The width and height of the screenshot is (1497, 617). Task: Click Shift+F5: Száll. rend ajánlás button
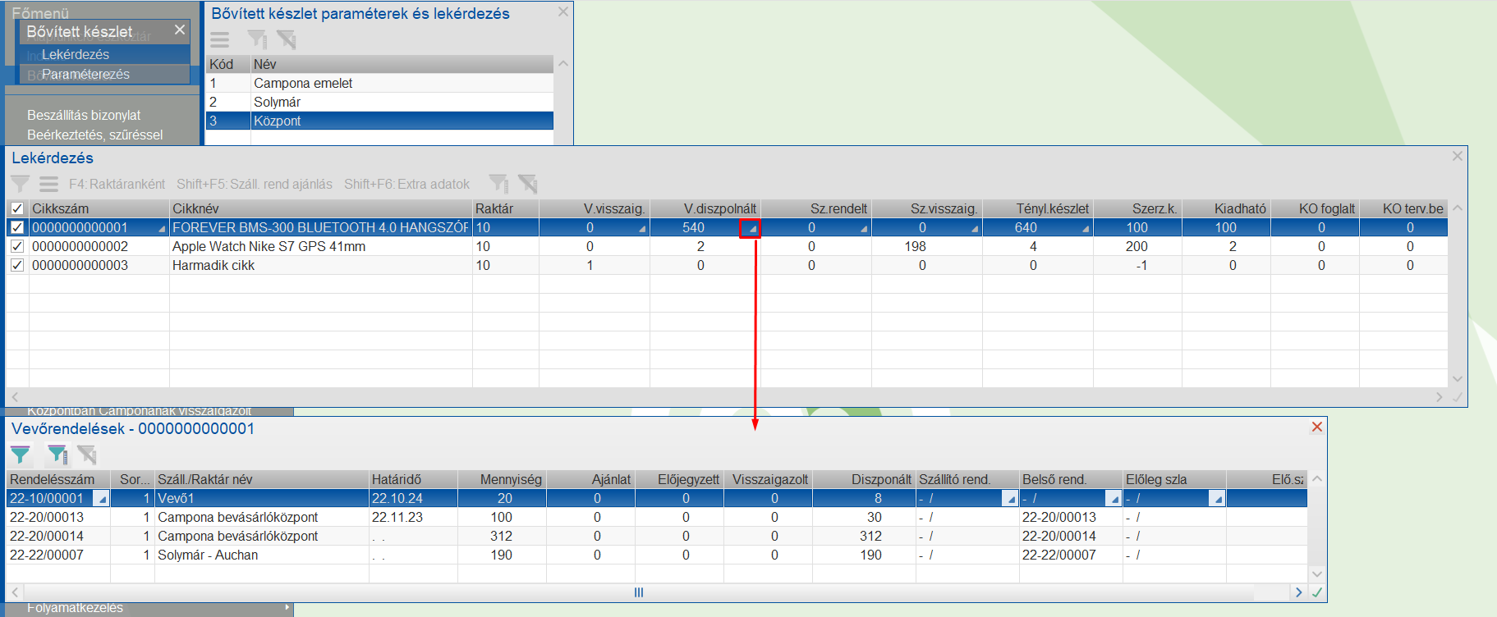(x=255, y=184)
